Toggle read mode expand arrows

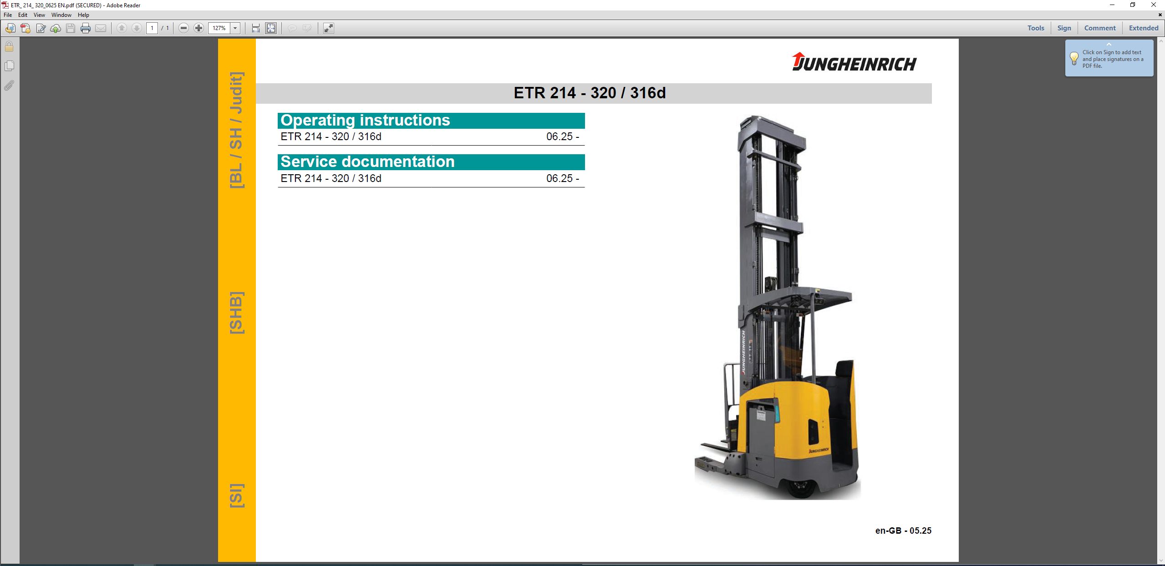328,28
